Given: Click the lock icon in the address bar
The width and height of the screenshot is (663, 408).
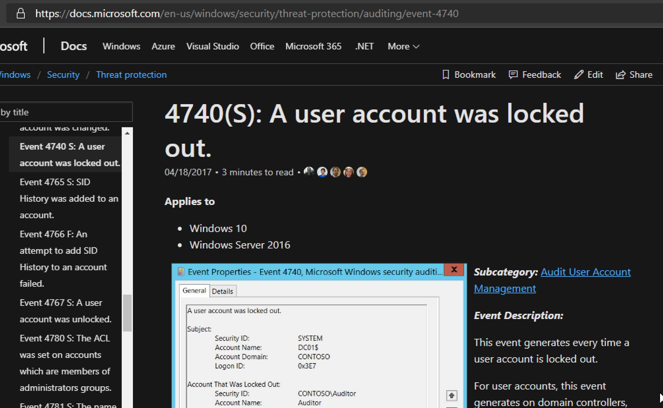Looking at the screenshot, I should pyautogui.click(x=21, y=14).
